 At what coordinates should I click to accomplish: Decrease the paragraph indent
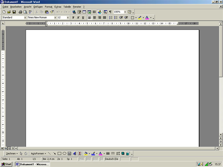click(121, 18)
